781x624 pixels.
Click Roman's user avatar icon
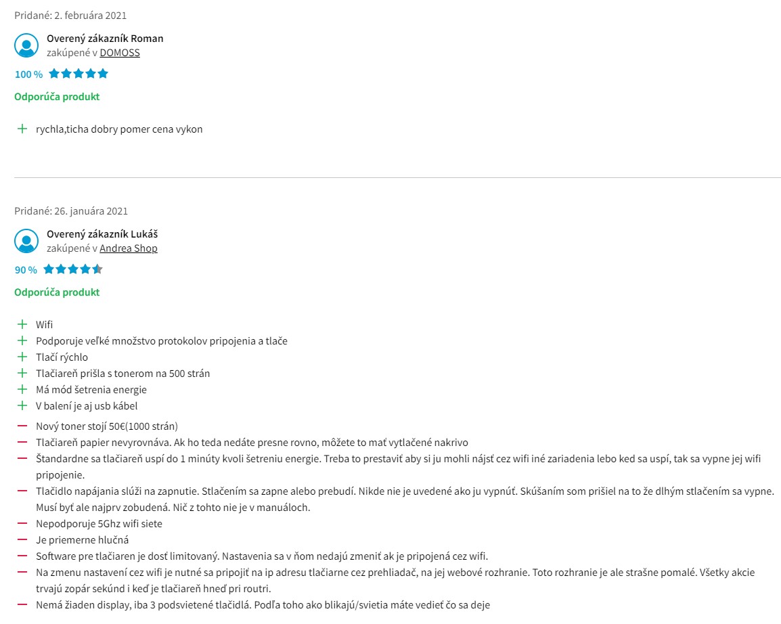pos(26,45)
